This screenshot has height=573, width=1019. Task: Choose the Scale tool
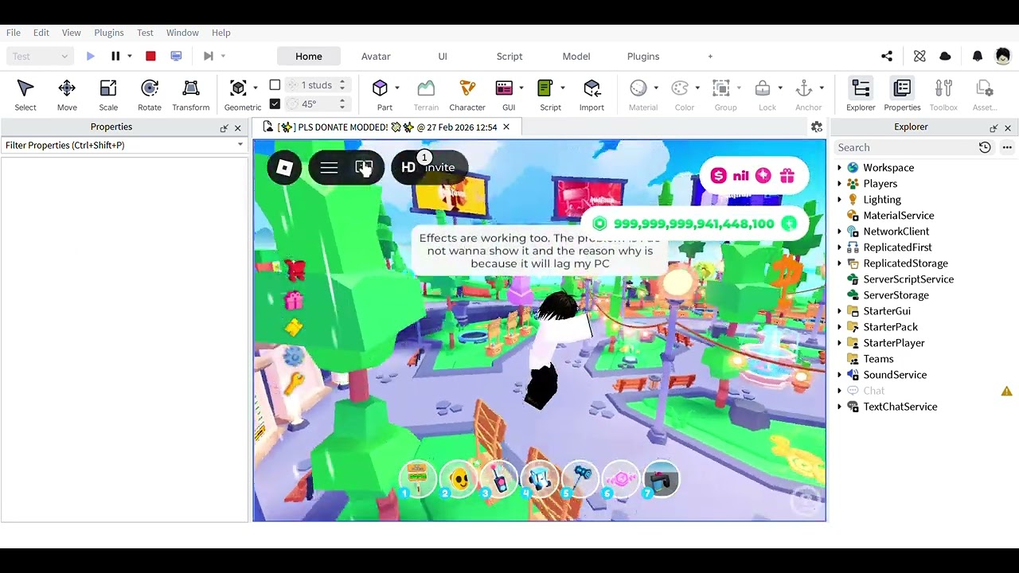click(108, 95)
